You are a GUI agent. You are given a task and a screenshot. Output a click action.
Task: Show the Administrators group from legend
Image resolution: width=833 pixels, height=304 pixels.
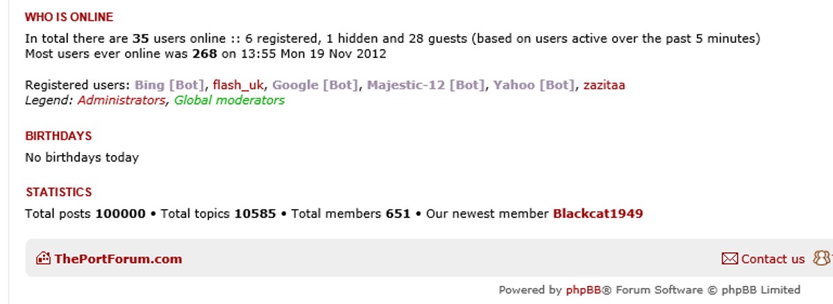point(121,100)
